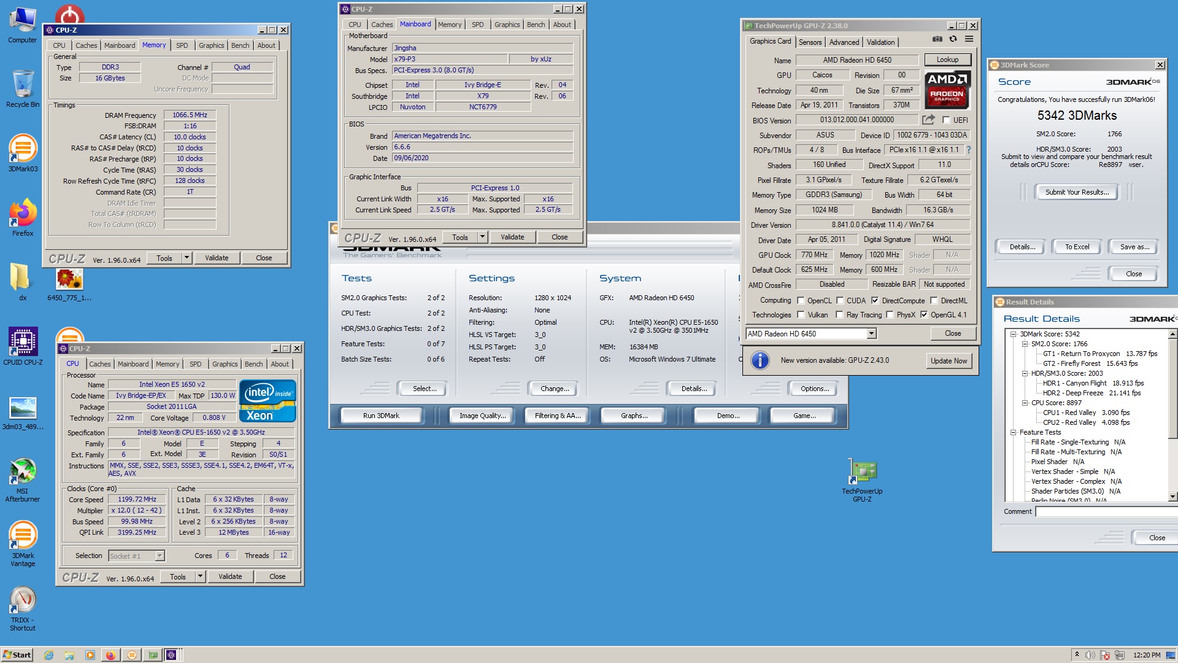
Task: Toggle the UEFI checkbox in GPU-Z
Action: 946,120
